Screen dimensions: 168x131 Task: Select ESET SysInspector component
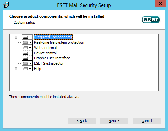pos(49,63)
